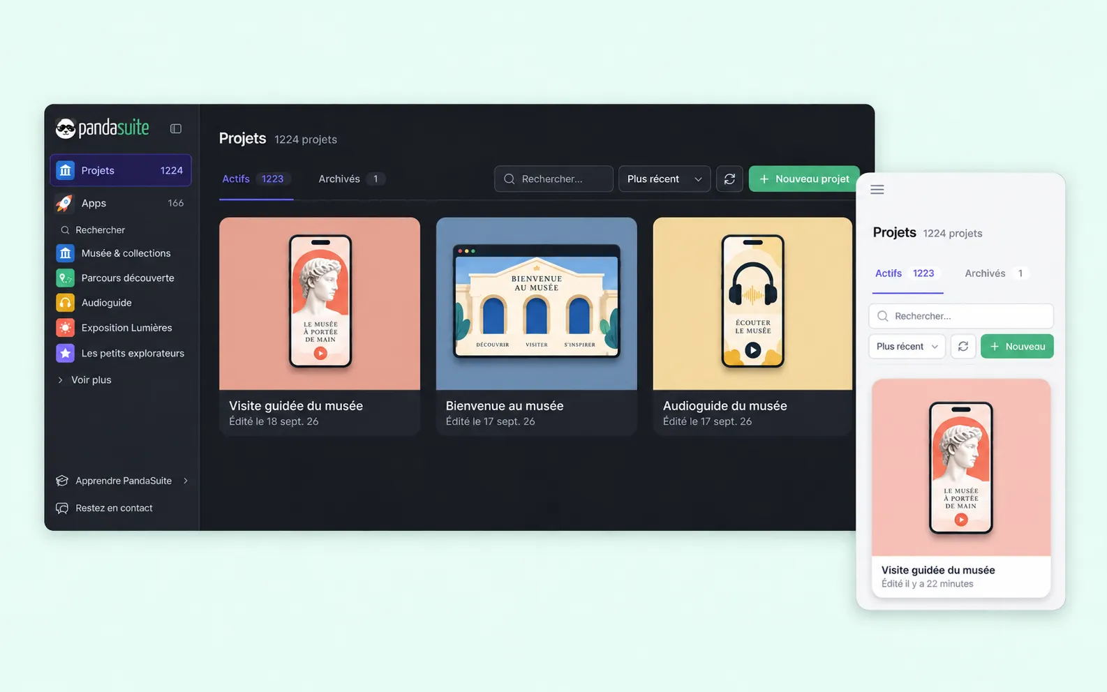Switch to the Archivés tab in desktop window
The height and width of the screenshot is (692, 1107).
click(351, 179)
